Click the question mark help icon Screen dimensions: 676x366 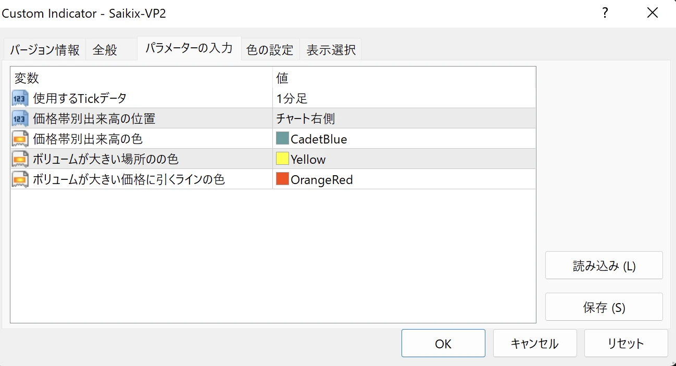(x=605, y=14)
